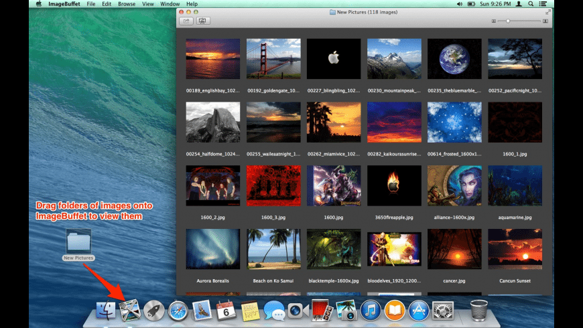
Task: Select the 00230_mountainpeak thumbnail
Action: (x=394, y=59)
